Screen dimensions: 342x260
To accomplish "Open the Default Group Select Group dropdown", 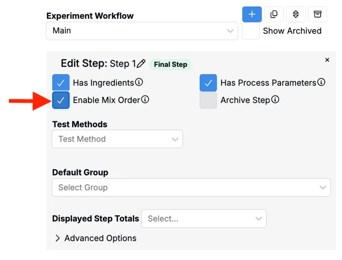I will pyautogui.click(x=191, y=187).
